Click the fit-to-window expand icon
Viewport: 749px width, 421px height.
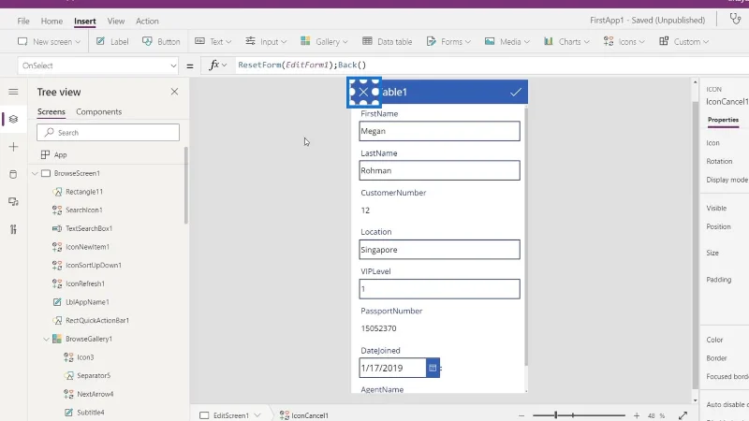click(683, 415)
